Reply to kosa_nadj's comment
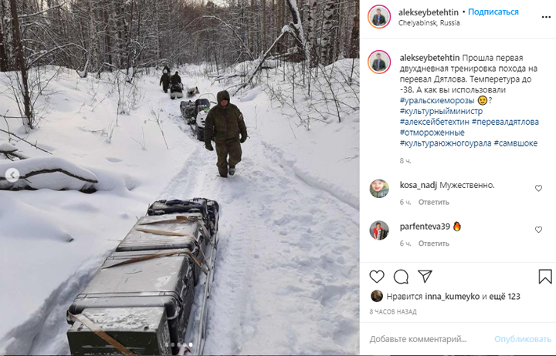Screen dimensions: 556x356 [x=434, y=202]
